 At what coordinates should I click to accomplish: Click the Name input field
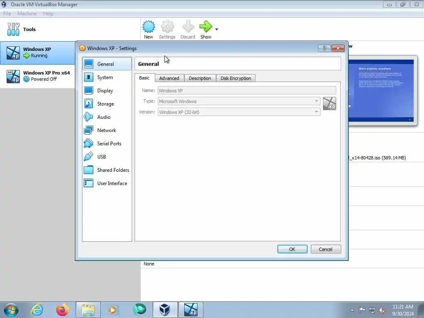point(247,91)
